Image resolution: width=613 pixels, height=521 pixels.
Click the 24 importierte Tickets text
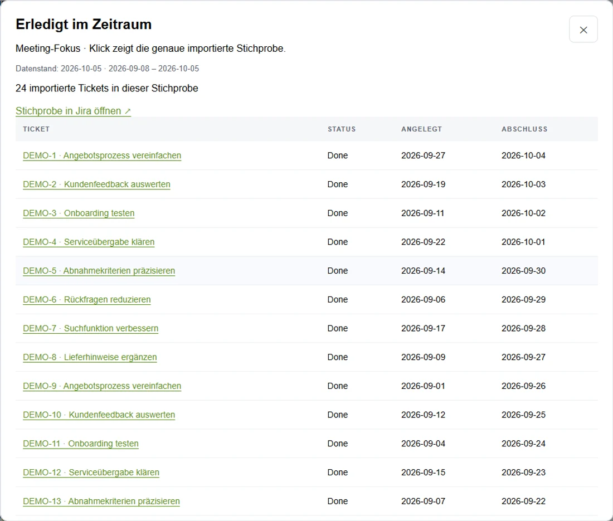point(107,89)
